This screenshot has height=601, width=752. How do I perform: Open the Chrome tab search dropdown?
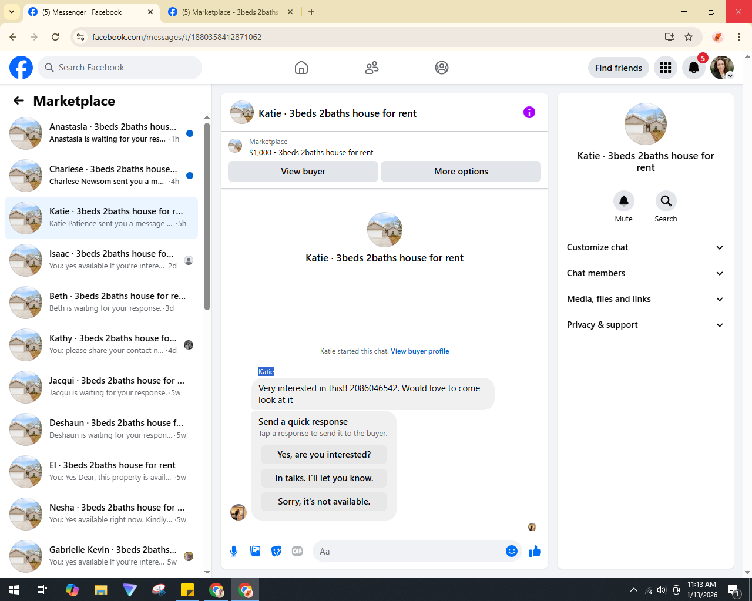pyautogui.click(x=11, y=12)
